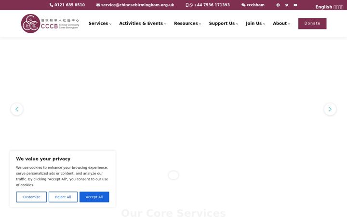Screen dimensions: 347x217
Task: Click the mobile number +44 7536 171393
Action: [x=212, y=5]
